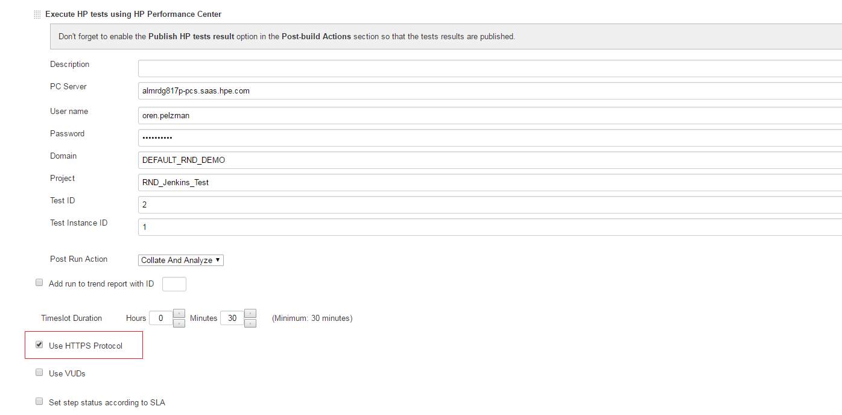Image resolution: width=842 pixels, height=415 pixels.
Task: Decrease the Minutes value with the down arrow
Action: [x=250, y=323]
